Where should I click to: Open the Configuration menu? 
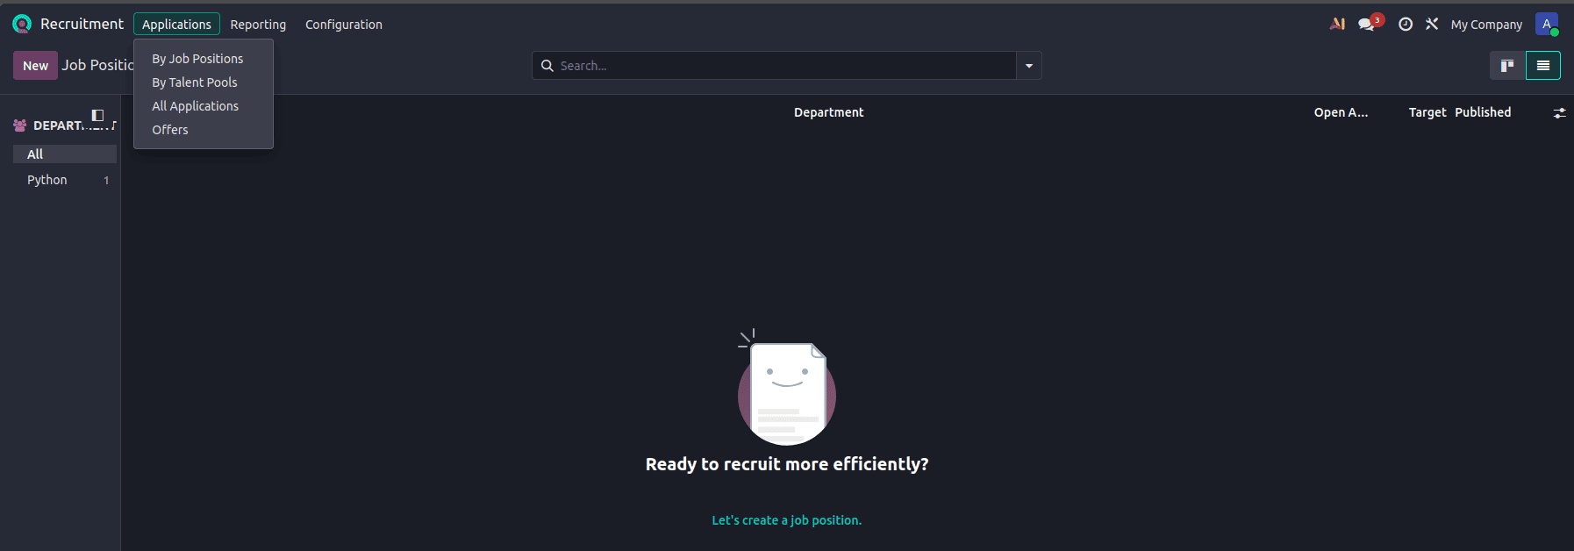pos(344,25)
